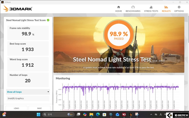Click the input language A indicator
Image resolution: width=189 pixels, height=118 pixels.
161,115
